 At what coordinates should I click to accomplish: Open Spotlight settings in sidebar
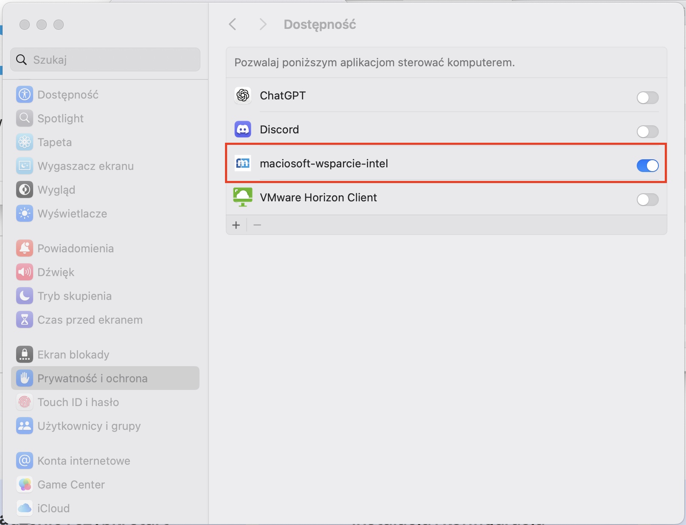[x=60, y=119]
